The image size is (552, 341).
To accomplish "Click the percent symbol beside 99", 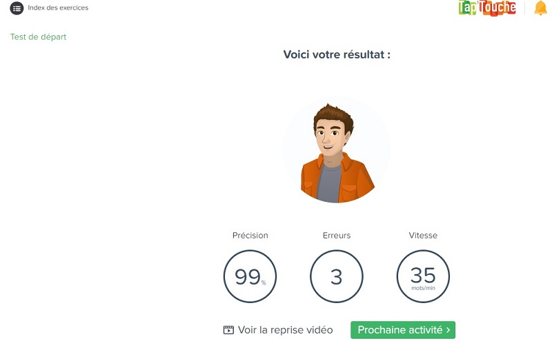I will click(x=263, y=282).
